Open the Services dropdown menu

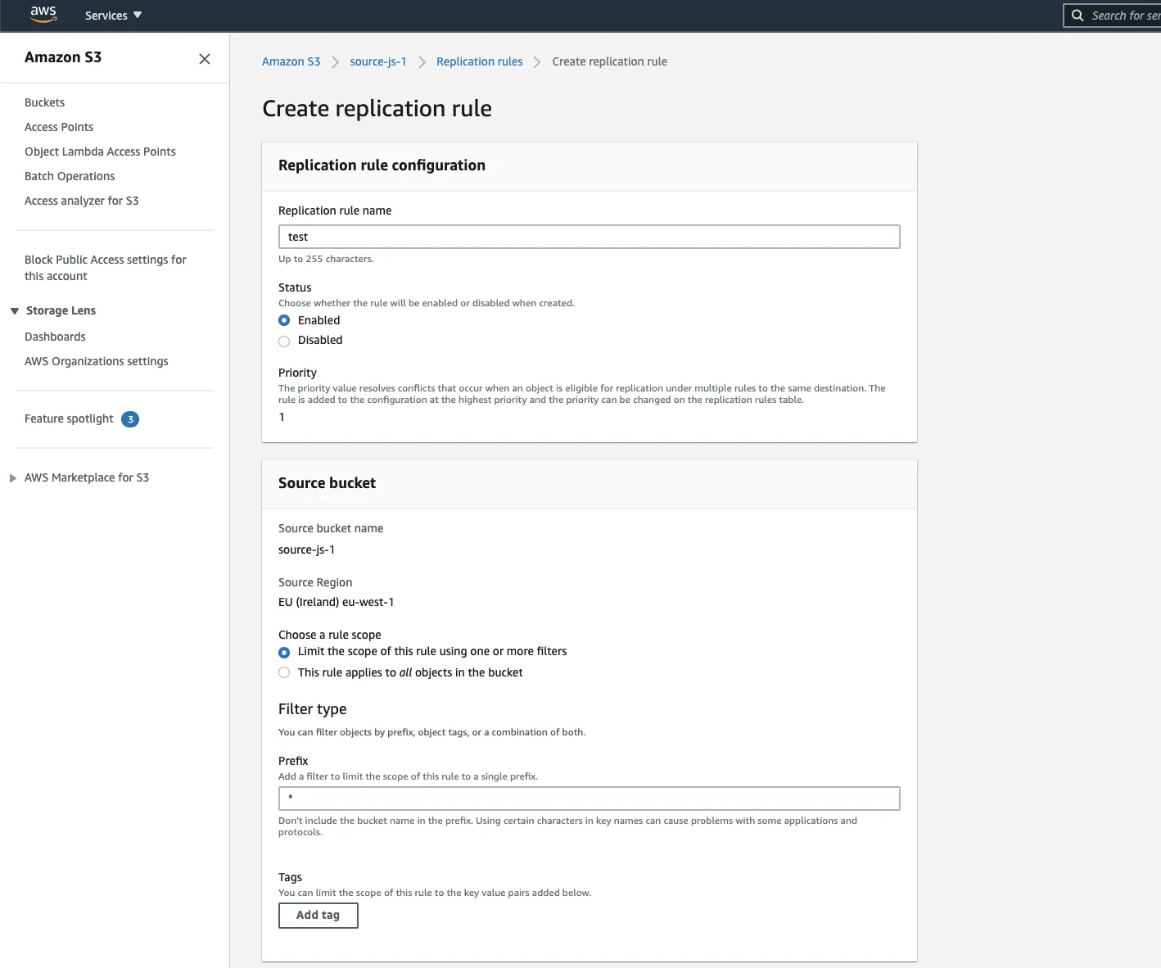(x=113, y=16)
